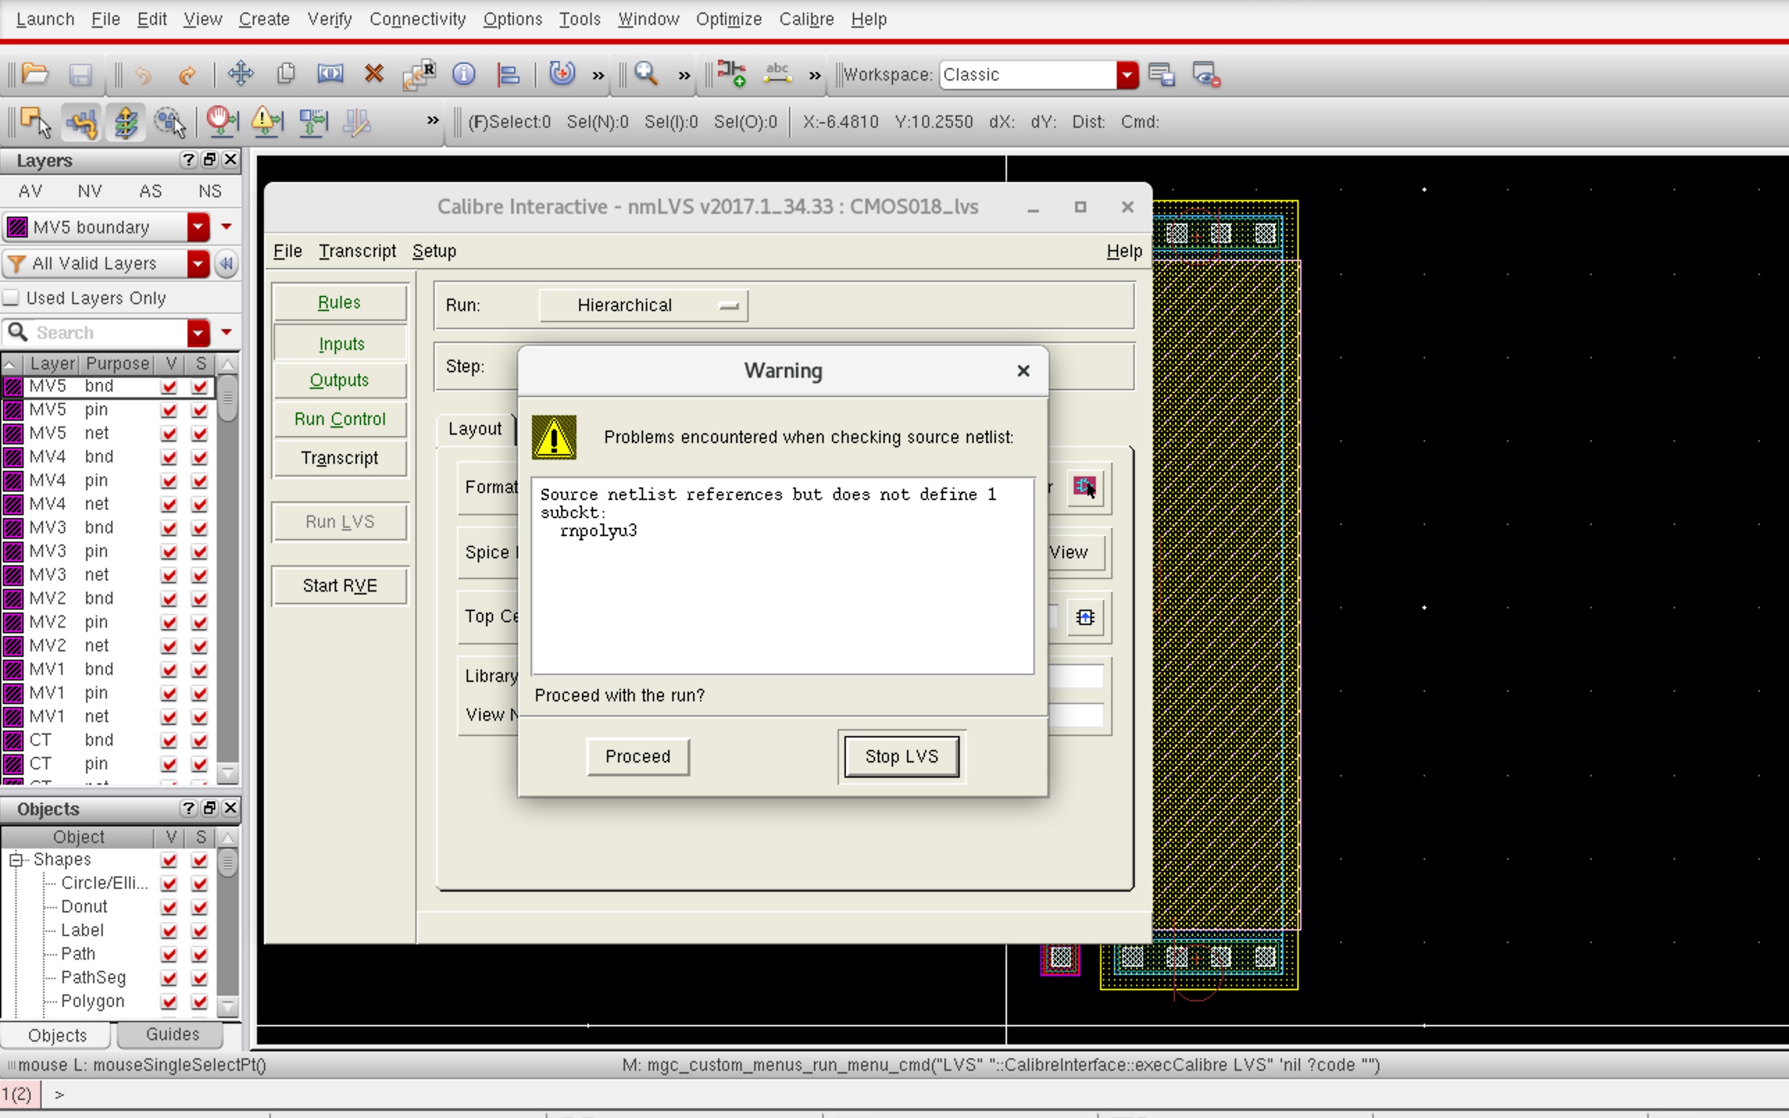Open the MV5 boundary layer dropdown
Image resolution: width=1789 pixels, height=1118 pixels.
(x=198, y=227)
